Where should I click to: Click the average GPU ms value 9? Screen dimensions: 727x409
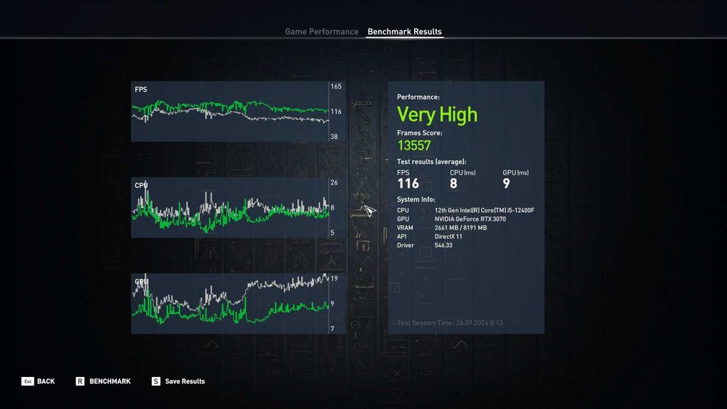point(506,183)
